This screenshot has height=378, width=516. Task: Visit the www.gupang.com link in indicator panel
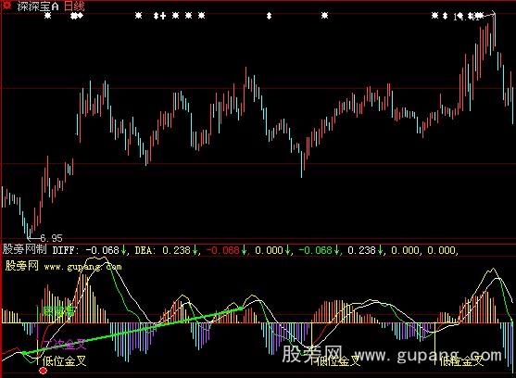tap(82, 267)
